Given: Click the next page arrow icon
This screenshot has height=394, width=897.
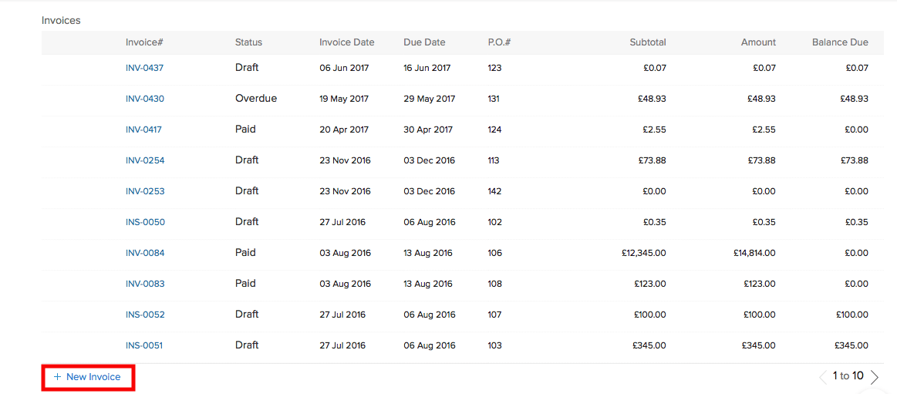Looking at the screenshot, I should [875, 377].
